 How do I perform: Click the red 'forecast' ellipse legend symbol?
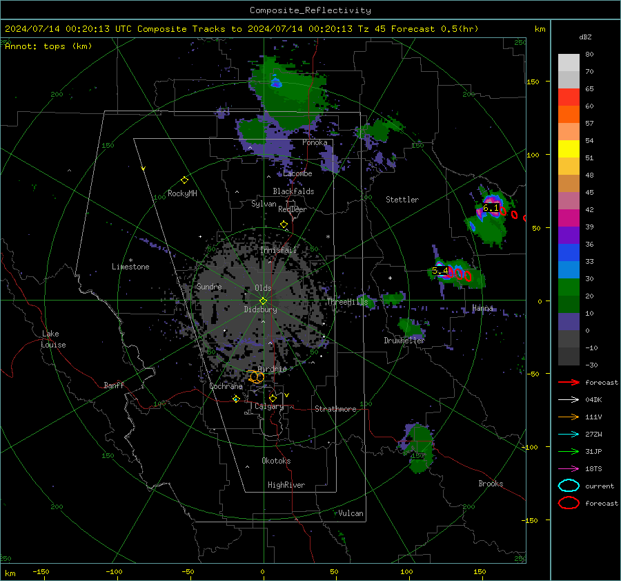[569, 503]
